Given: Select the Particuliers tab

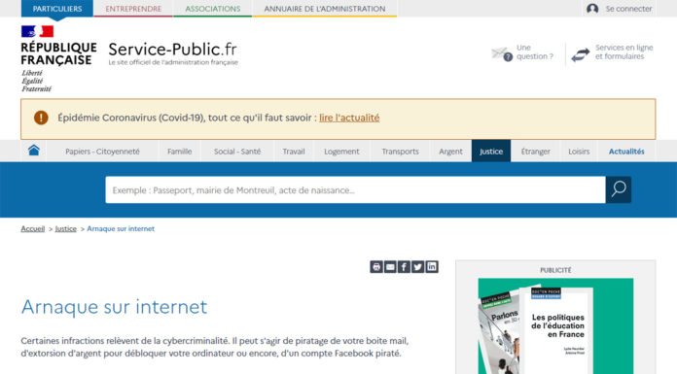Looking at the screenshot, I should point(57,9).
